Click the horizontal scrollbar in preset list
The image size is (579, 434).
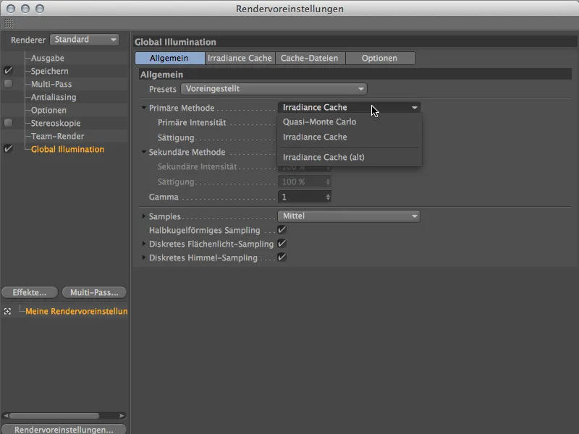click(x=55, y=416)
